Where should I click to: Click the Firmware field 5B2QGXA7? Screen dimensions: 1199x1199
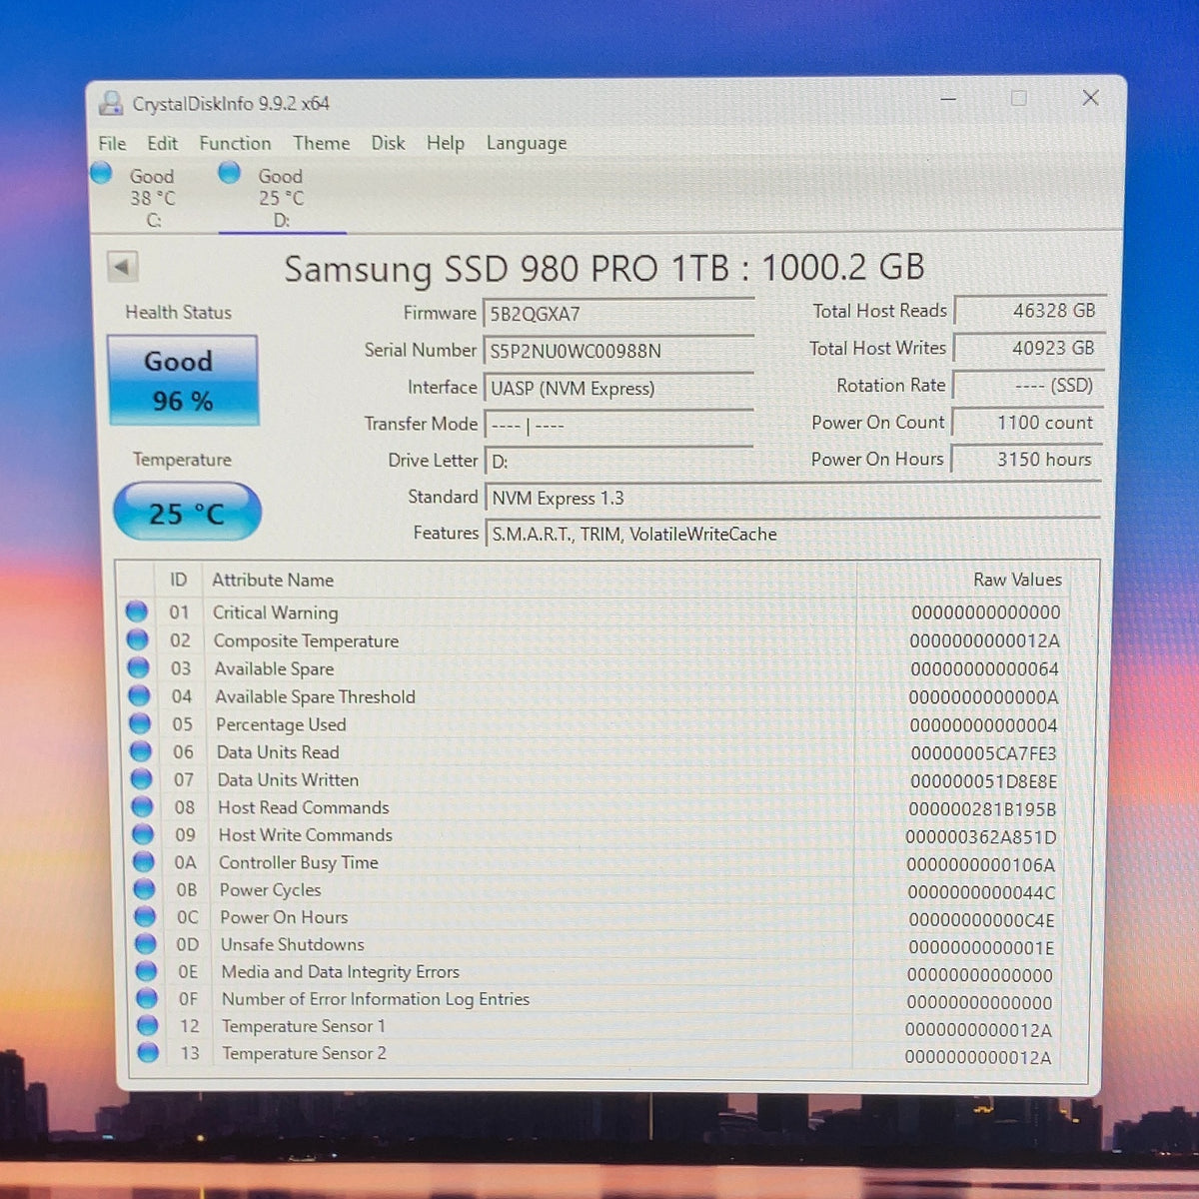click(x=618, y=314)
